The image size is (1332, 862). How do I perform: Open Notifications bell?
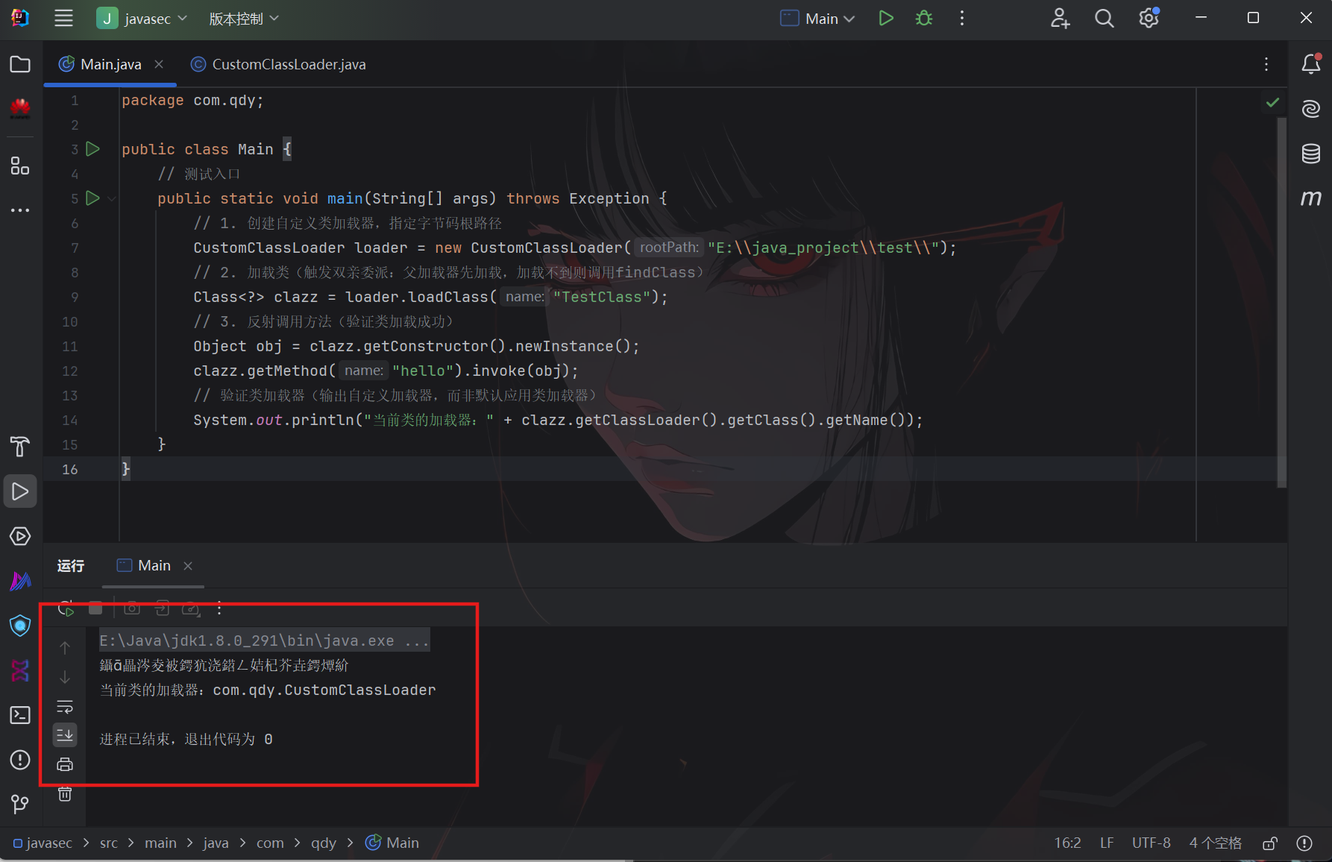tap(1311, 64)
